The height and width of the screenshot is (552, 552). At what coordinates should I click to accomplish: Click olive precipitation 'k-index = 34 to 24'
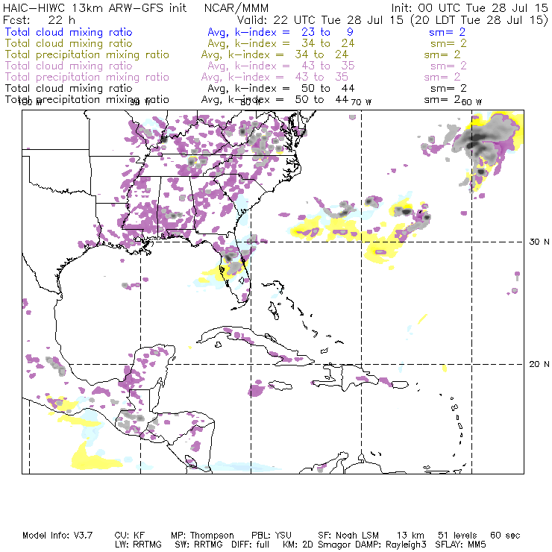click(x=288, y=54)
